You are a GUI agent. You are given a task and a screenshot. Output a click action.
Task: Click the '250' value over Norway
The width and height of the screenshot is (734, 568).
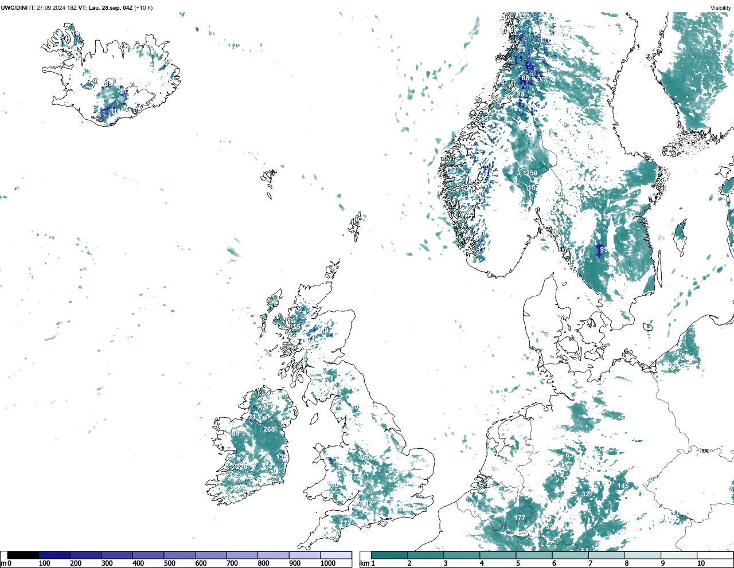pyautogui.click(x=532, y=173)
